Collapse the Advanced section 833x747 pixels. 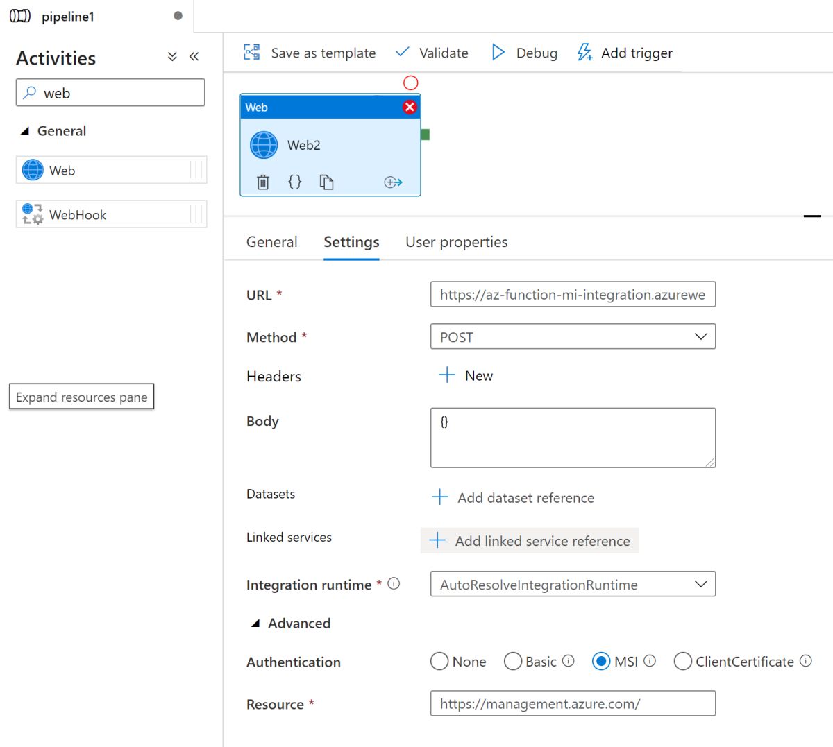click(255, 624)
